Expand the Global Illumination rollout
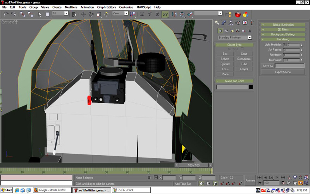 coord(283,24)
